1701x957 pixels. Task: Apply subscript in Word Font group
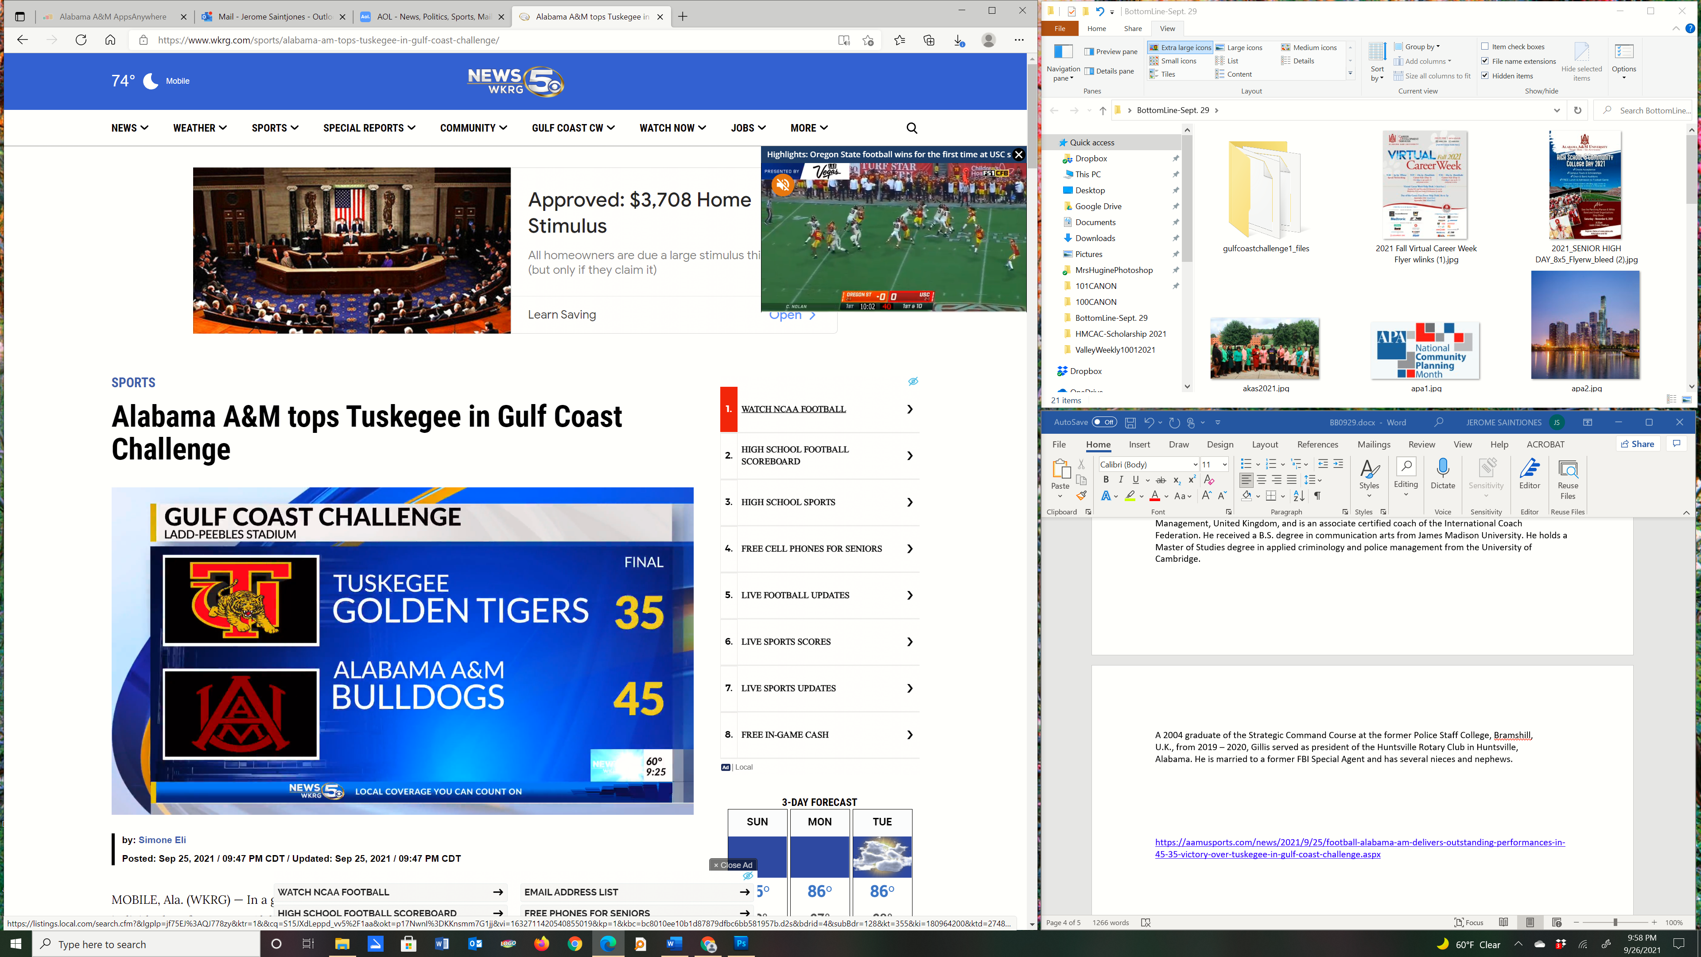[1177, 479]
